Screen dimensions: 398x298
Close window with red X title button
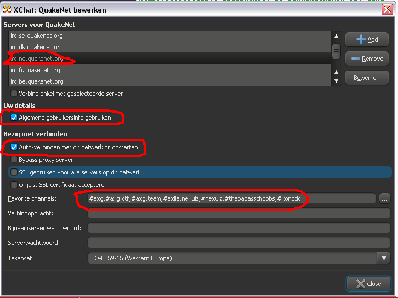click(387, 10)
